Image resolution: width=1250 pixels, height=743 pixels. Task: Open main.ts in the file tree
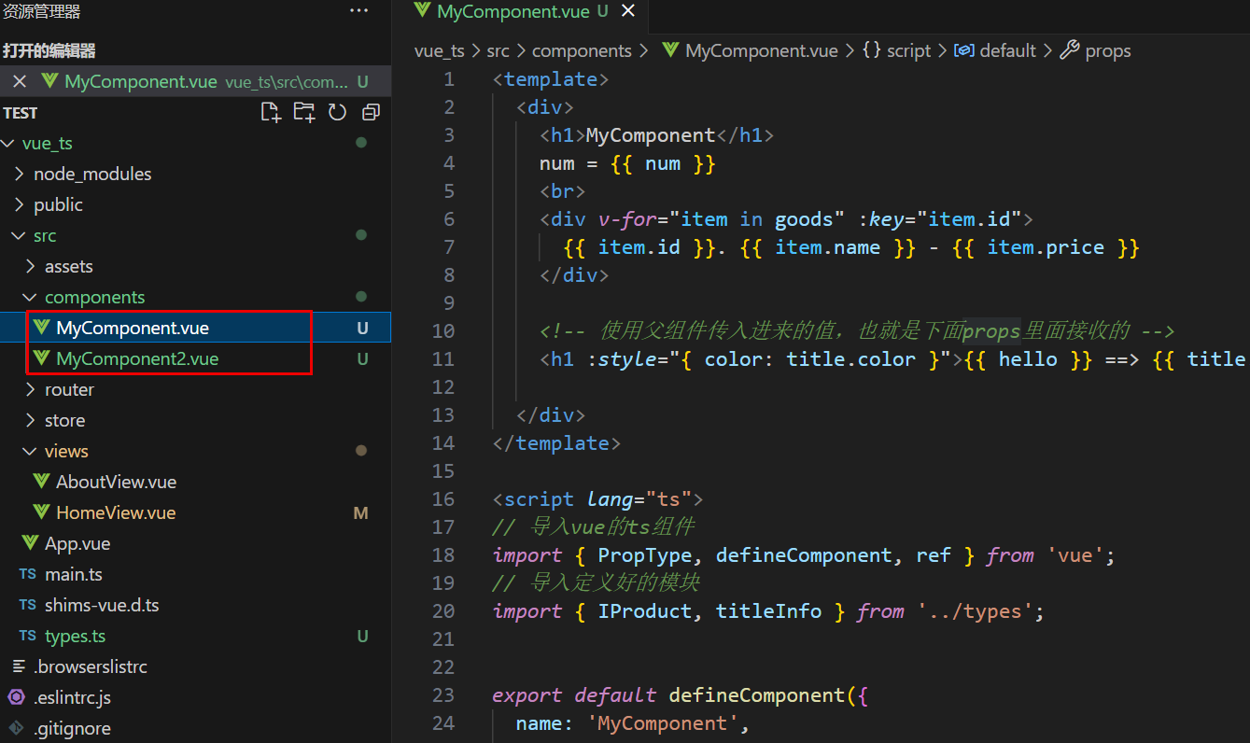coord(195,574)
